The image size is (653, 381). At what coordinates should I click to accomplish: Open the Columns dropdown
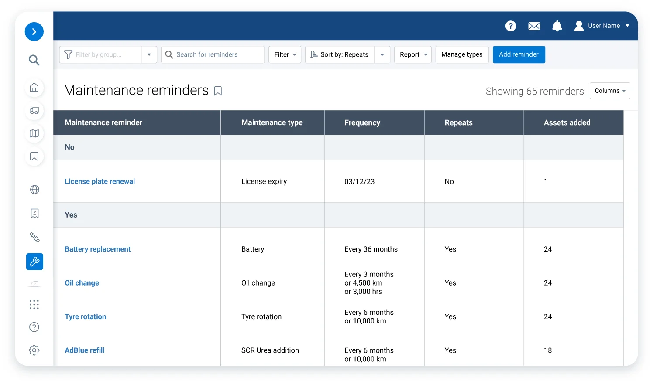[610, 91]
